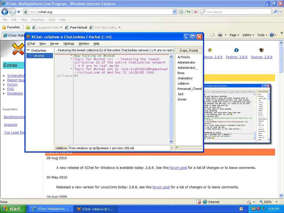Select user Jack in user list
This screenshot has width=284, height=213.
coord(180,94)
